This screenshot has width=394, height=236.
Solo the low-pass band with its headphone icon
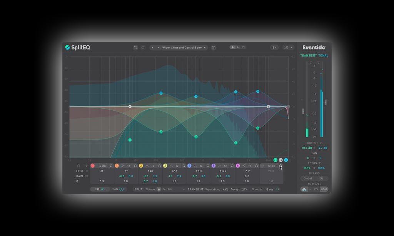280,166
